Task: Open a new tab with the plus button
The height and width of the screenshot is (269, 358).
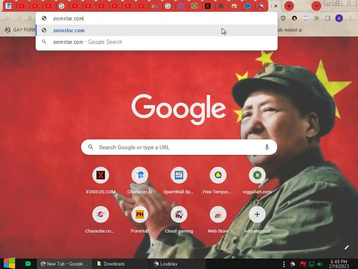Action: [289, 6]
